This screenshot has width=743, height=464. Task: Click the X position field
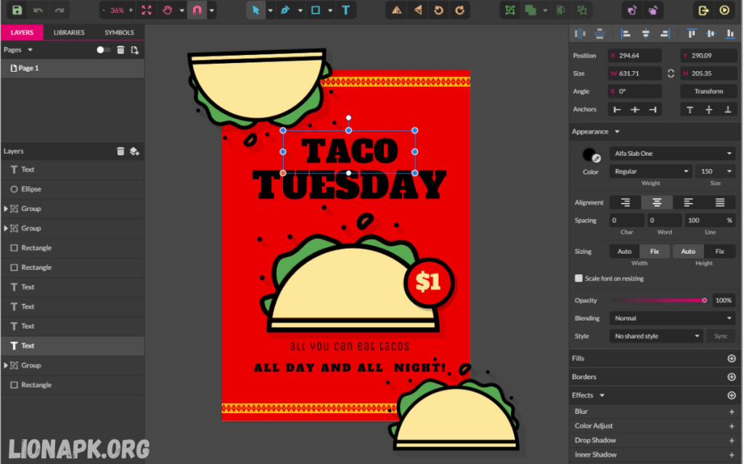(635, 55)
